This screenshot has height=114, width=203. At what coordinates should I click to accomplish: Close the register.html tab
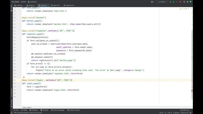point(75,5)
